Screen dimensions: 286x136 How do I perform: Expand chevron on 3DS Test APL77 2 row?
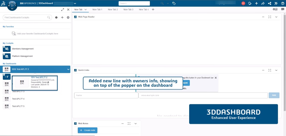tap(69, 69)
